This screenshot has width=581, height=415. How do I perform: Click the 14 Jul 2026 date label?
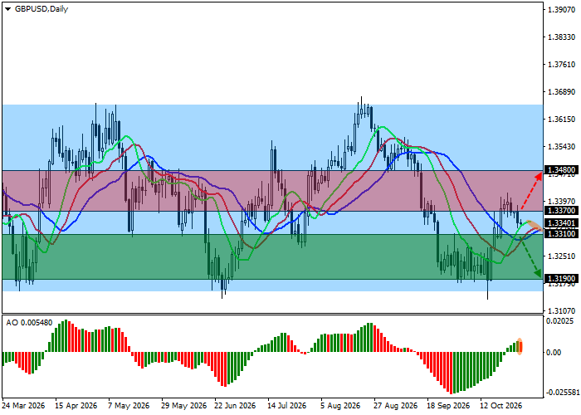pos(287,406)
